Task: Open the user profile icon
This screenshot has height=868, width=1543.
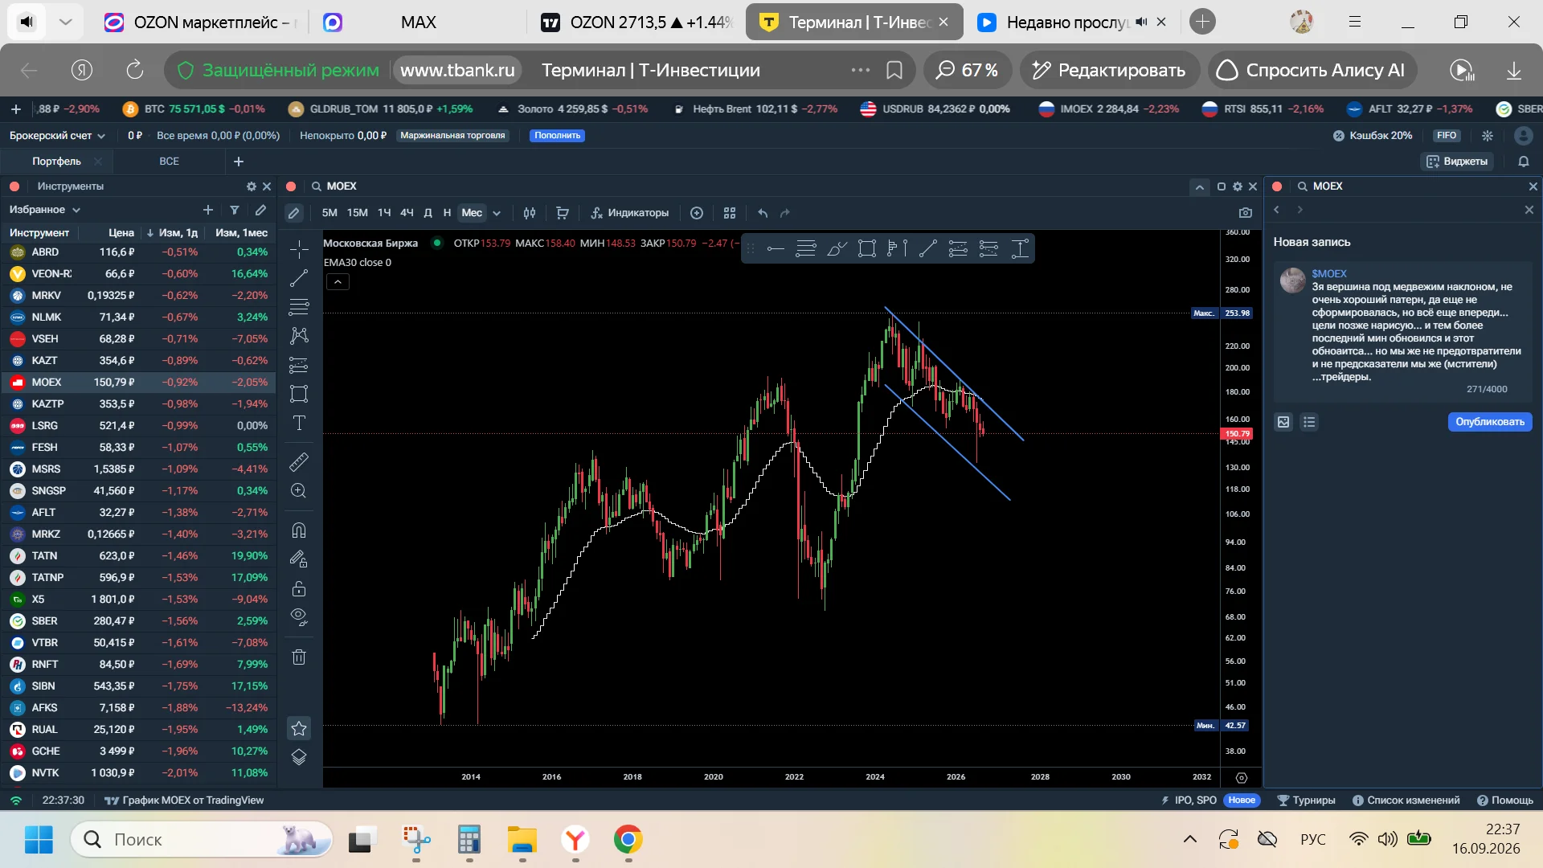Action: pos(1523,136)
